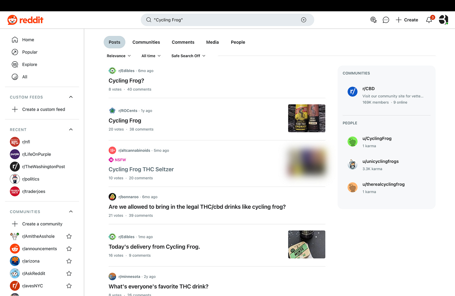Click the r/politics community icon

pyautogui.click(x=15, y=179)
